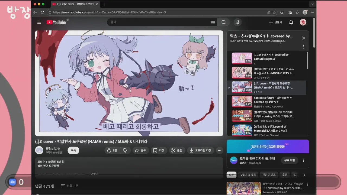Open the video title text
The image size is (347, 195).
[91, 142]
